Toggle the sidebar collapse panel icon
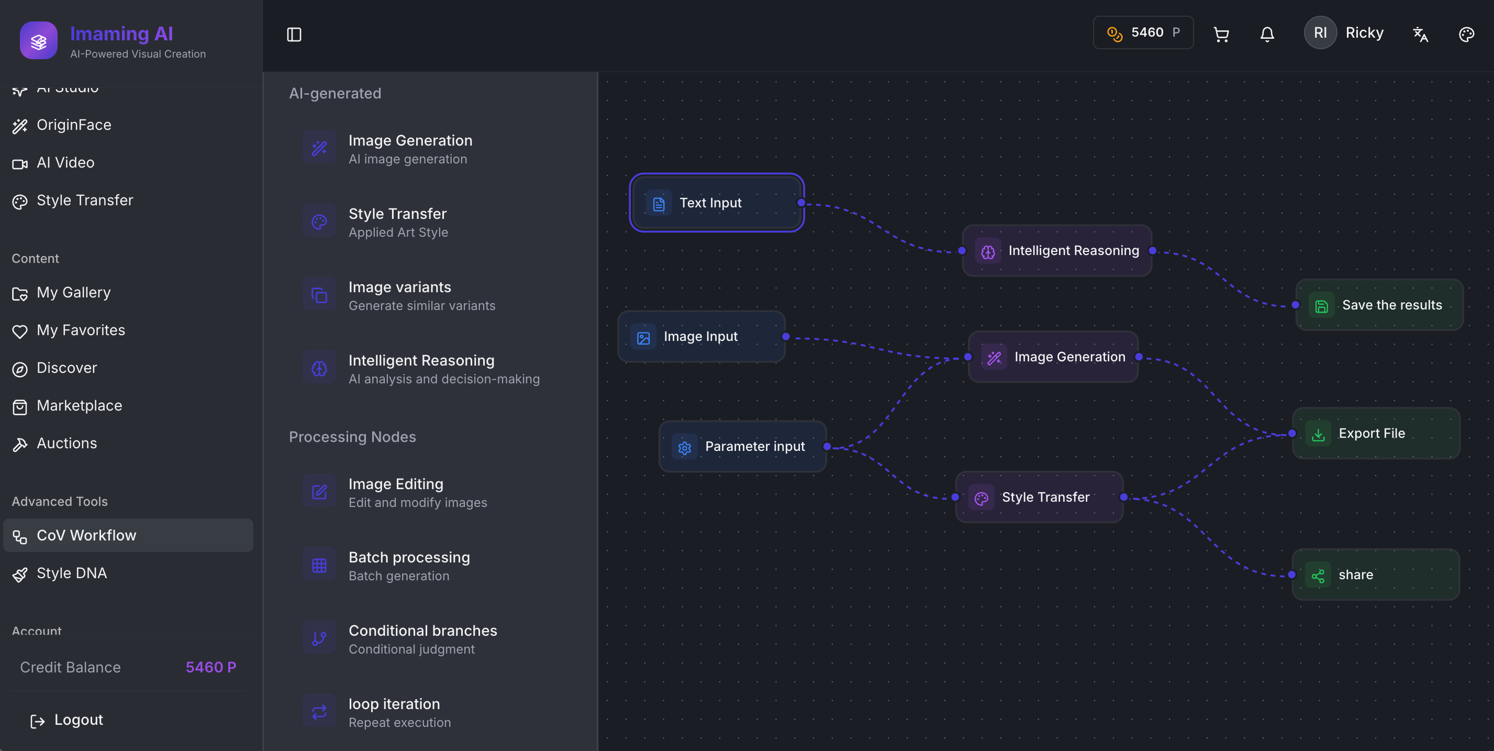 [294, 34]
